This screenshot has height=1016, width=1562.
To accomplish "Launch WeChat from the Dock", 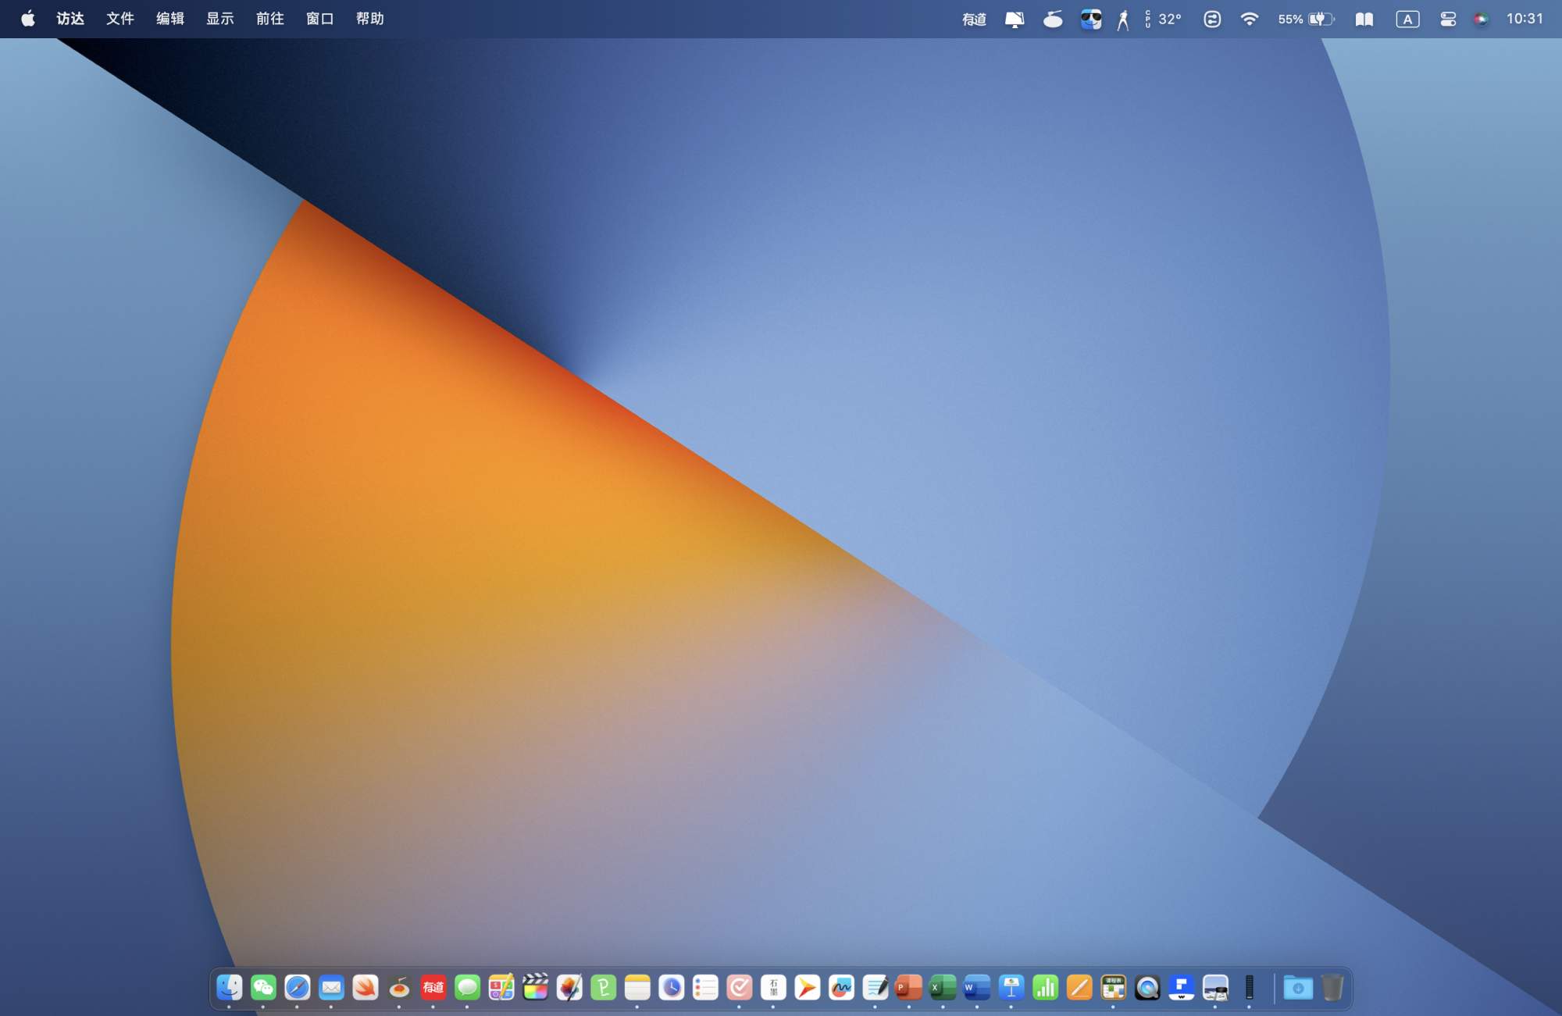I will pyautogui.click(x=263, y=988).
